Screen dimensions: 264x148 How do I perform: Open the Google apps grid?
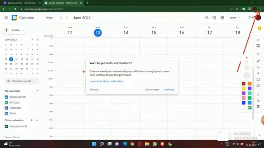tap(250, 18)
